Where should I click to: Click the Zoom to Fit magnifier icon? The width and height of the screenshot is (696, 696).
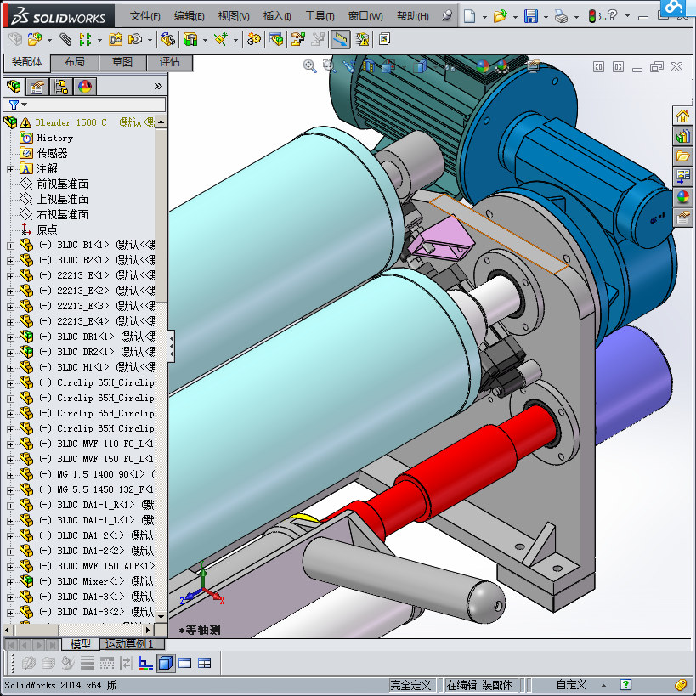pyautogui.click(x=310, y=66)
